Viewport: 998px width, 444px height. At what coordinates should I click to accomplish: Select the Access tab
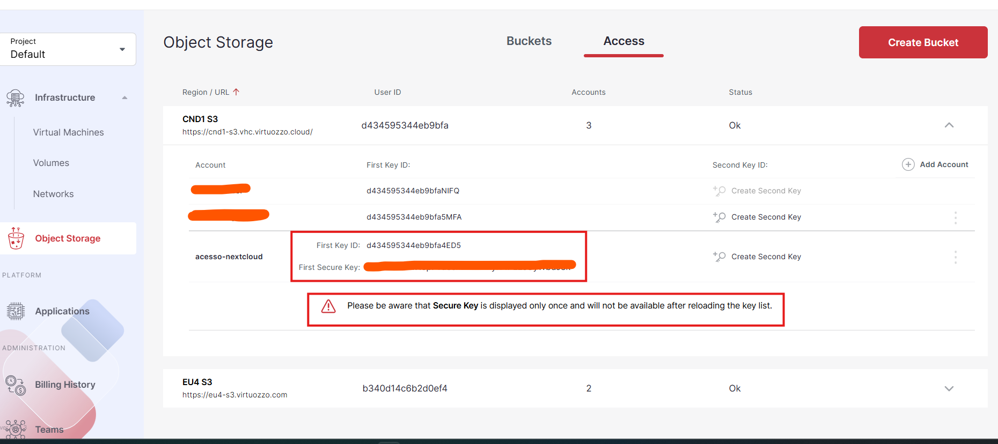(623, 41)
